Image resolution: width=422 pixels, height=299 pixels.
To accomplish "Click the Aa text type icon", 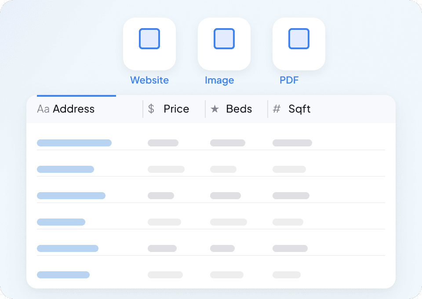I will pos(43,109).
